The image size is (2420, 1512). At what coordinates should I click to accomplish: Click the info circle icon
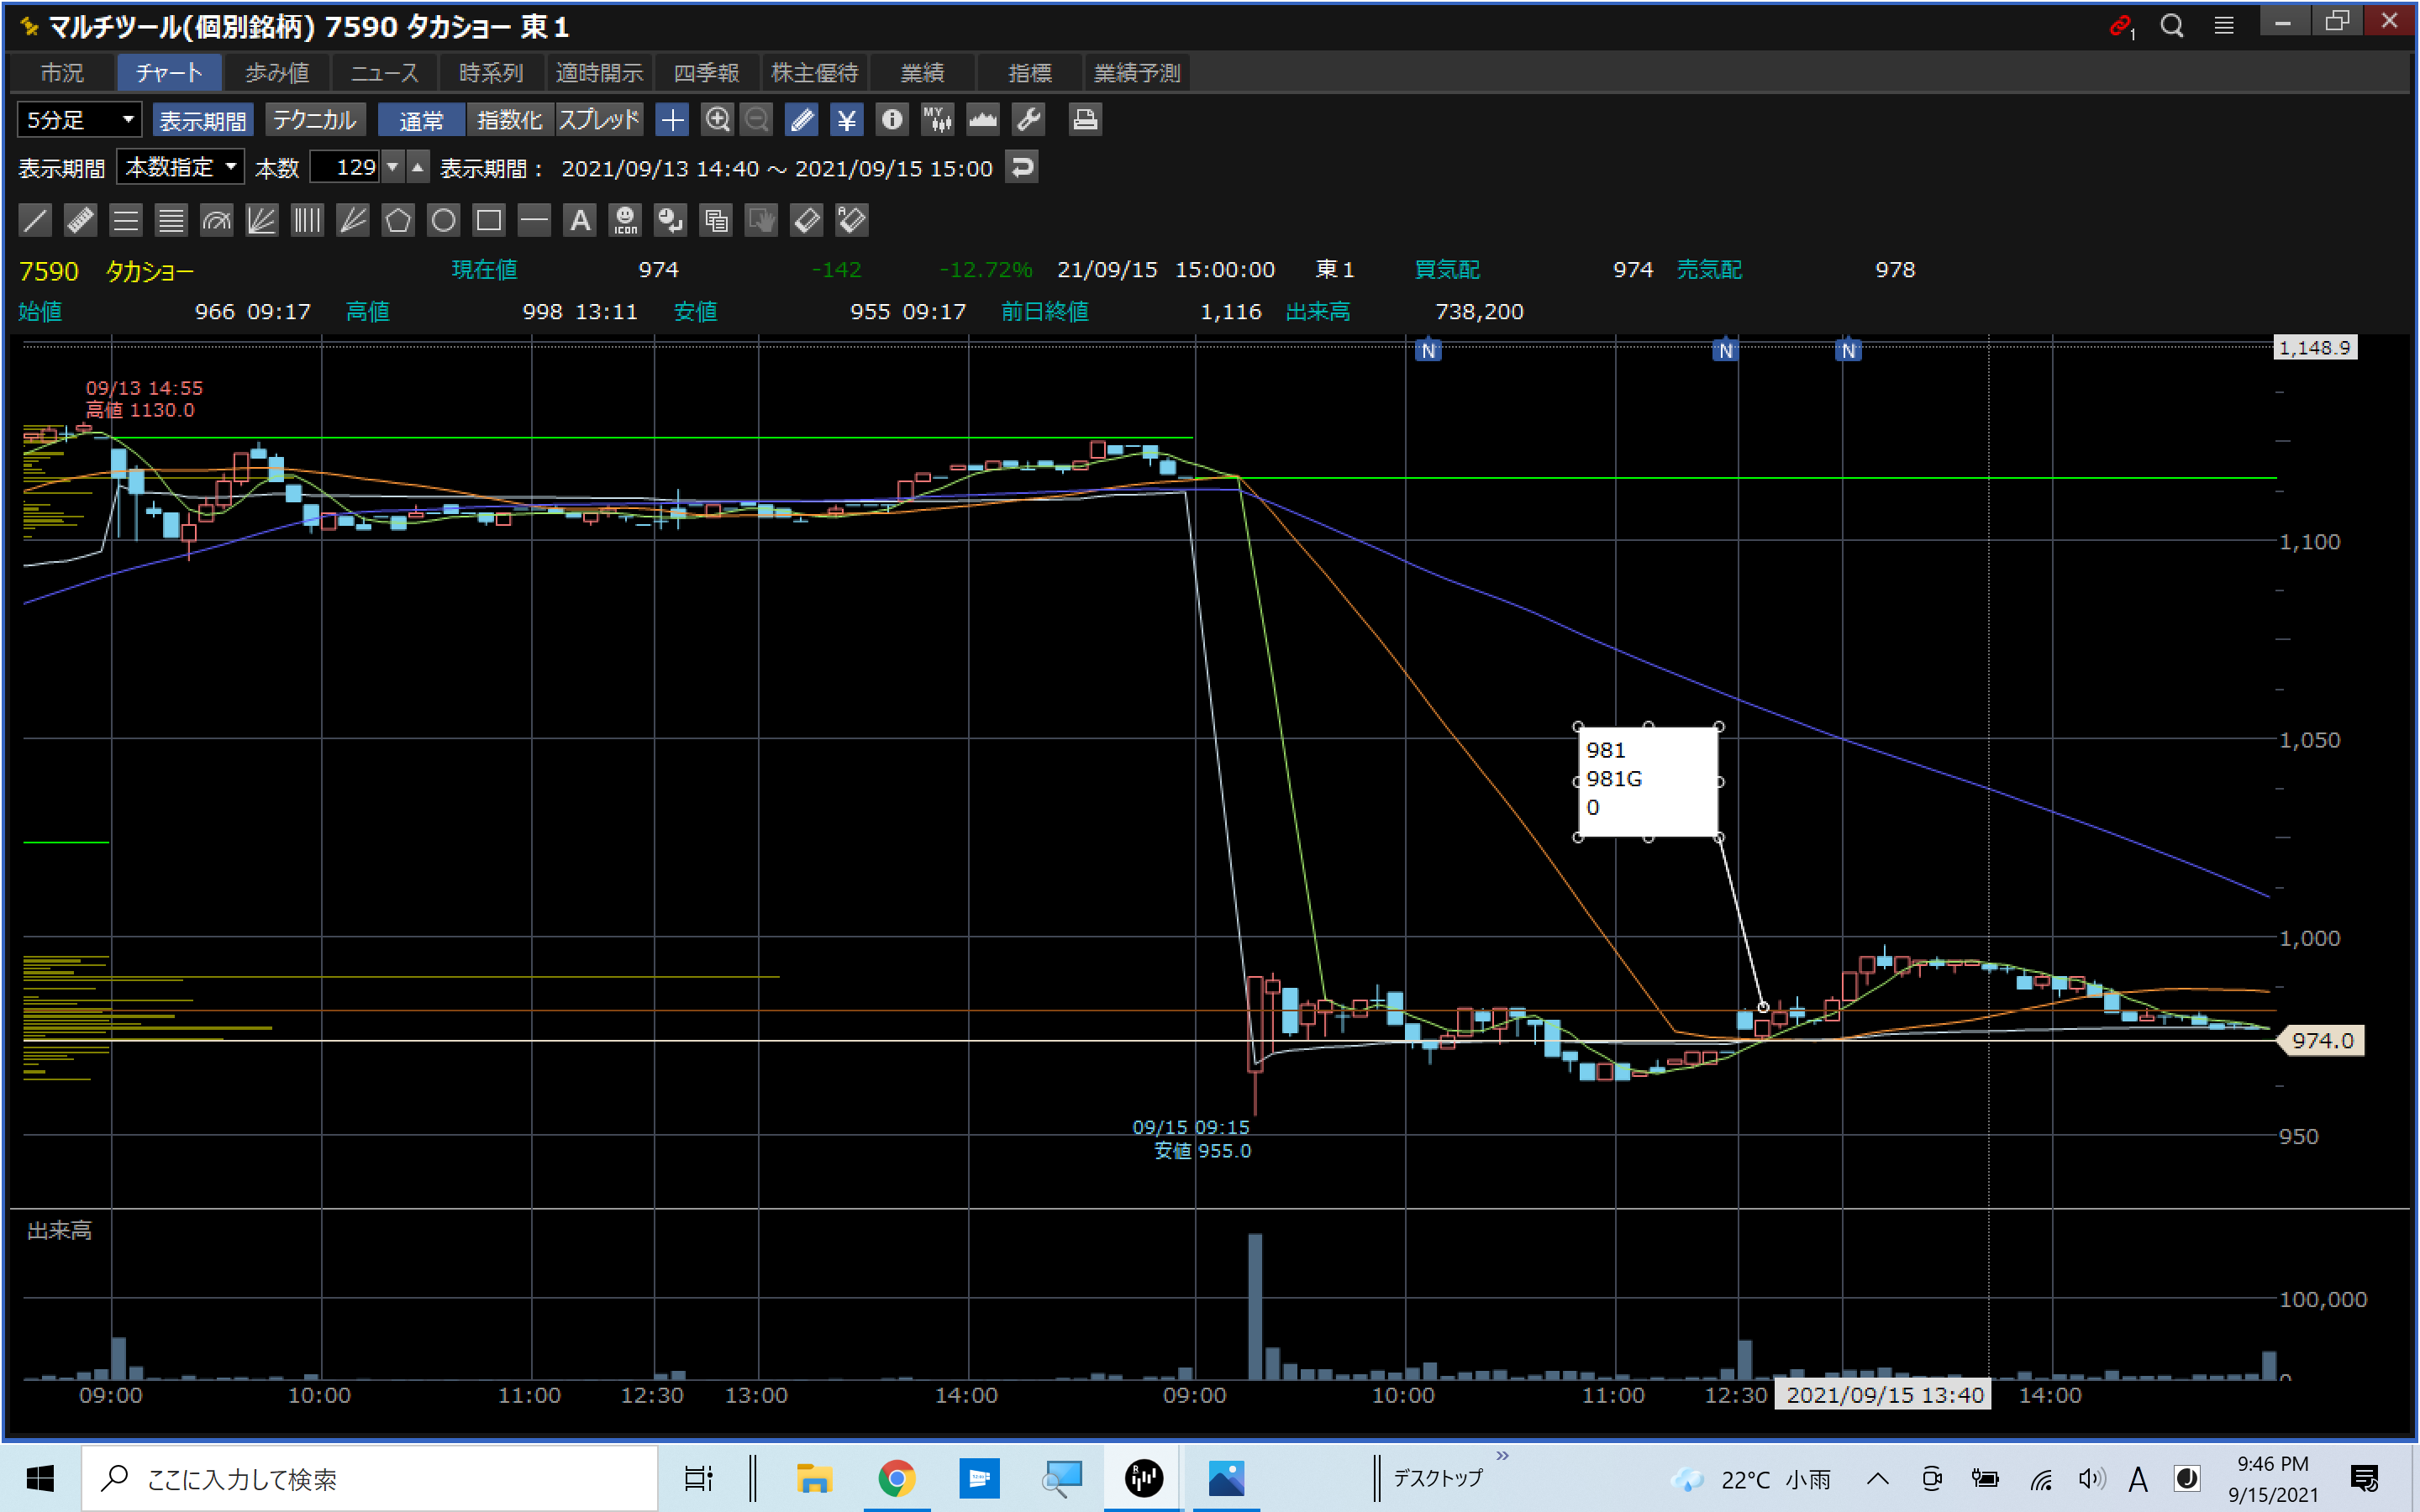tap(891, 120)
